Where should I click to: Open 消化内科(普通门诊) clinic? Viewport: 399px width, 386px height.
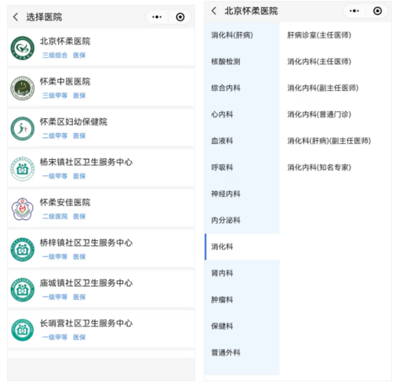click(x=319, y=114)
